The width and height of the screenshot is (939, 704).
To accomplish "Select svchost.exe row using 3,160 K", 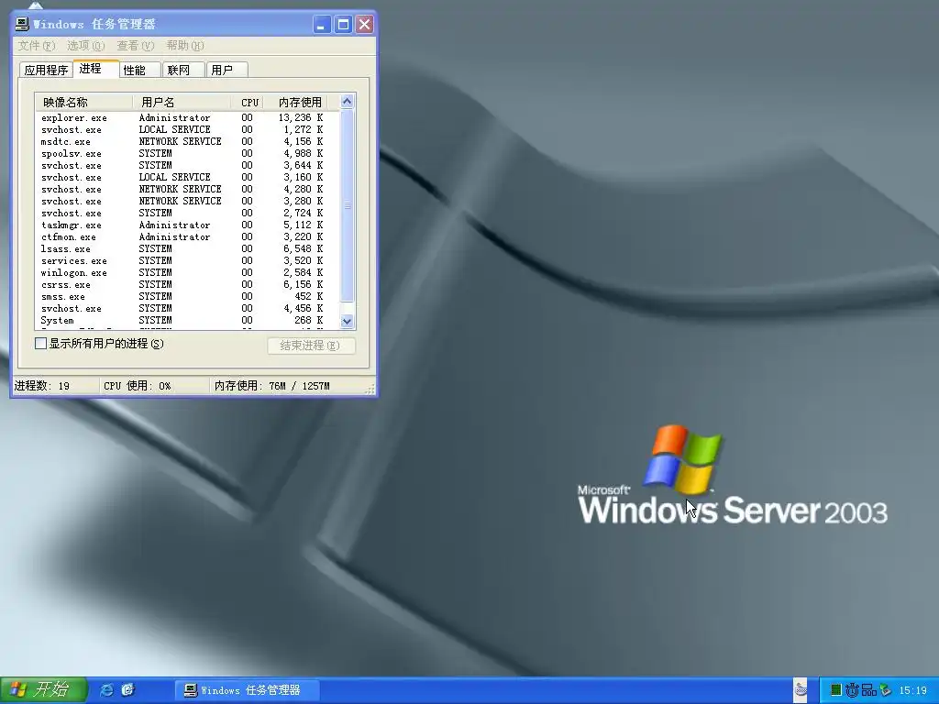I will 187,178.
